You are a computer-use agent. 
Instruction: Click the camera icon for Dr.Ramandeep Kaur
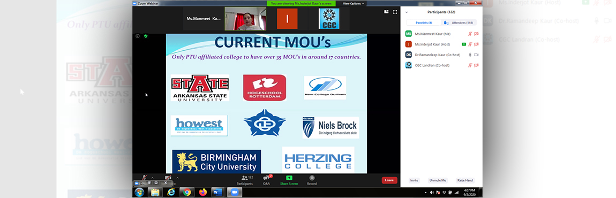(476, 55)
